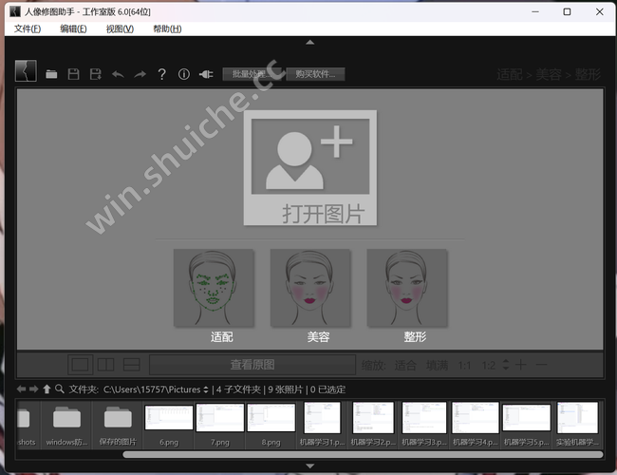Go up one folder level arrow
Screen dimensions: 617x475
tap(47, 389)
